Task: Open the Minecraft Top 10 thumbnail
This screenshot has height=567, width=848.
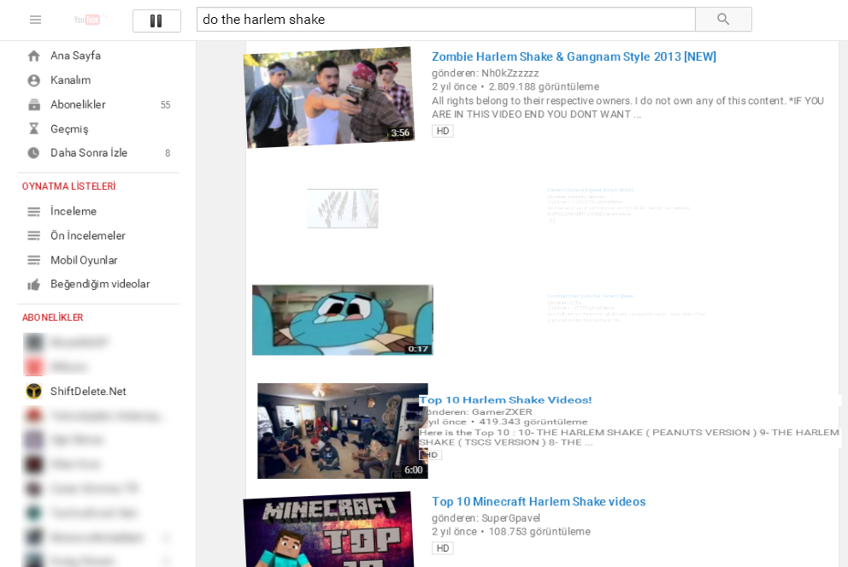Action: [x=329, y=530]
